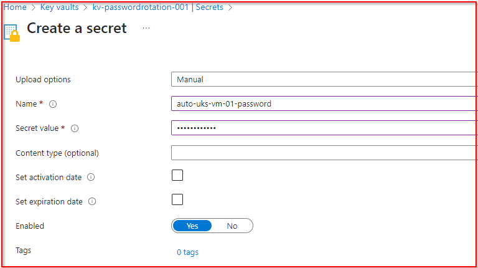Screen dimensions: 478x268
Task: Click the chevron after Key vaults breadcrumb
Action: 85,7
